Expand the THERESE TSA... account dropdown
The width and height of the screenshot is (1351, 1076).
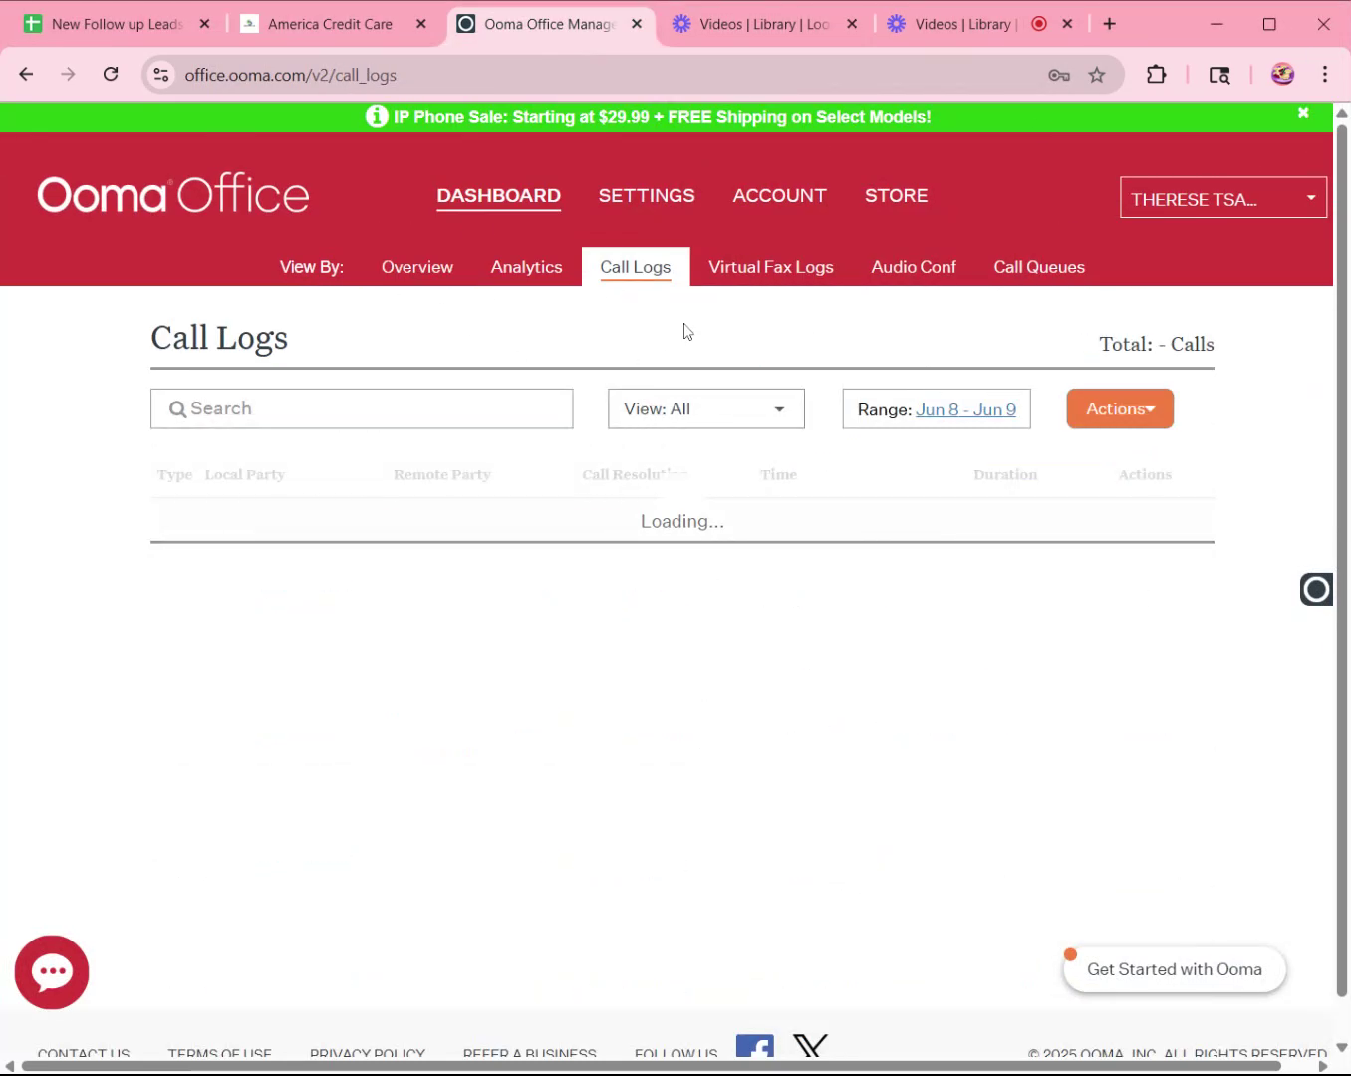1223,198
